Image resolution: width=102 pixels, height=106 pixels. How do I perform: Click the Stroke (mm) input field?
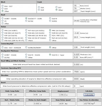click(76, 8)
